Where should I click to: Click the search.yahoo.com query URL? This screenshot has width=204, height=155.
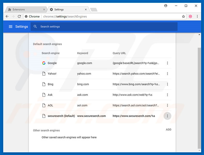[x=136, y=74]
